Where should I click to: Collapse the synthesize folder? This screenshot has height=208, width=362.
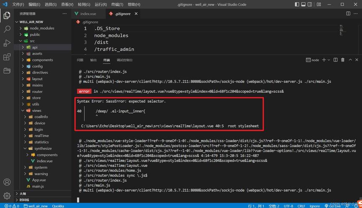[25, 149]
